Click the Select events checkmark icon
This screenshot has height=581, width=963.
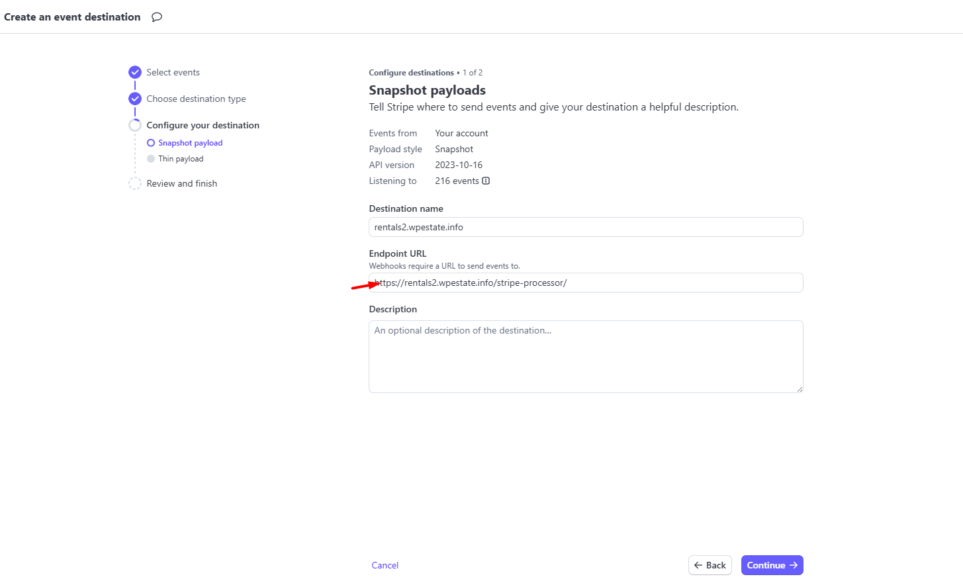135,72
